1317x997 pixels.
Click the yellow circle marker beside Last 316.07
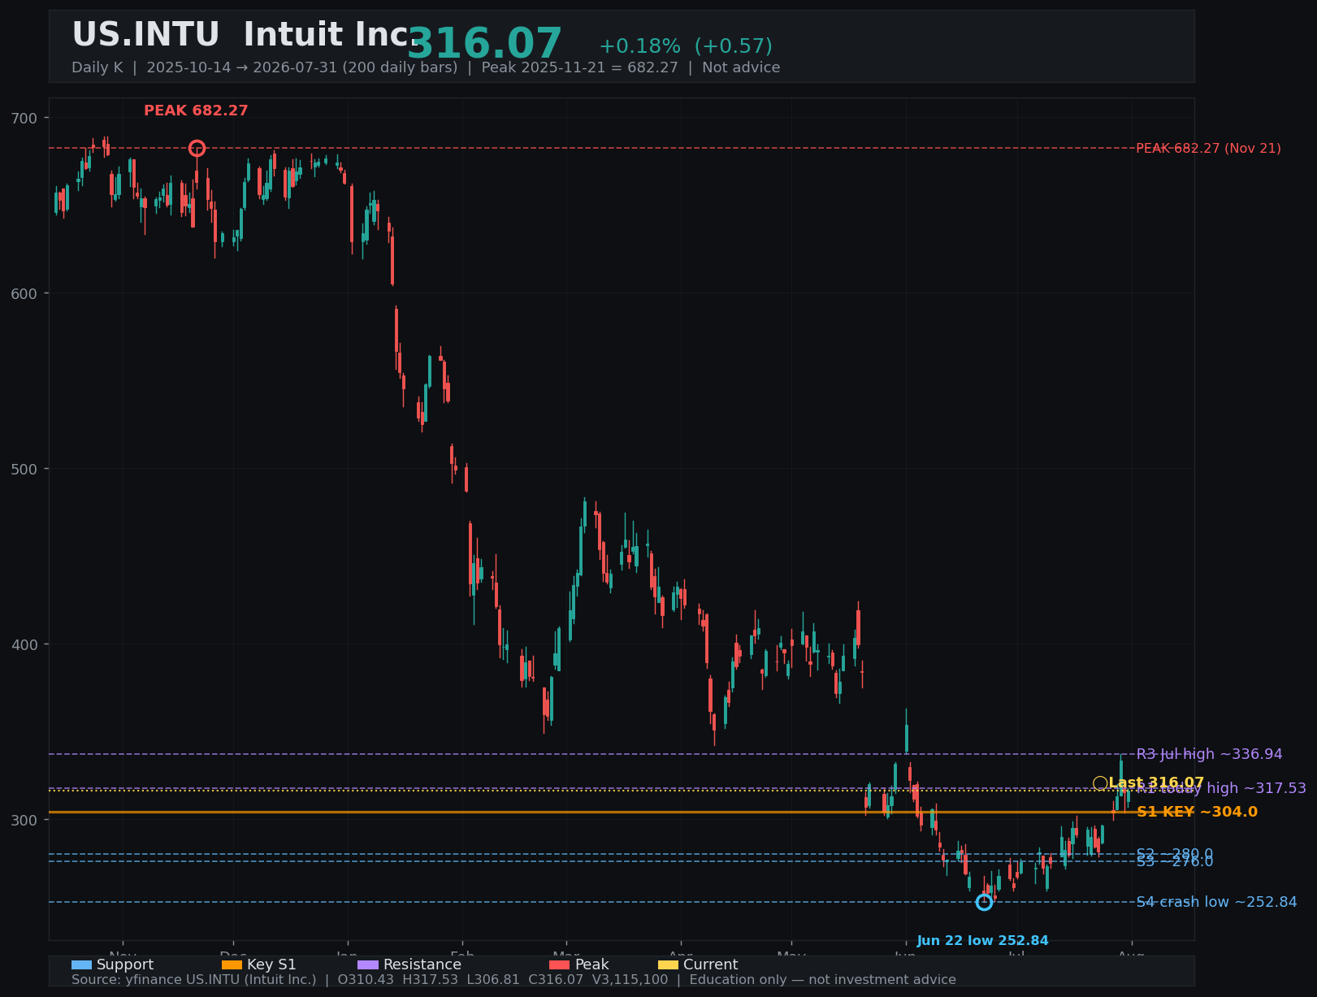tap(1100, 783)
